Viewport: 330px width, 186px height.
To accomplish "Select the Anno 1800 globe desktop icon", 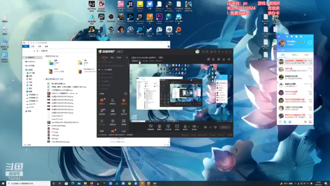I will click(169, 18).
